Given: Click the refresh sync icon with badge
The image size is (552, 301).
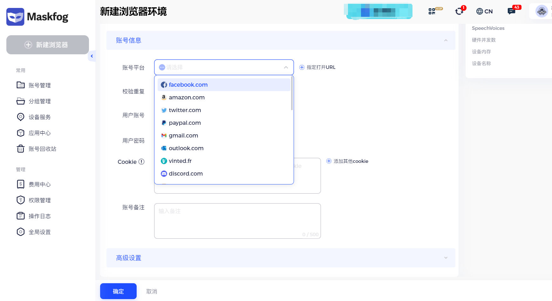Looking at the screenshot, I should (x=459, y=11).
